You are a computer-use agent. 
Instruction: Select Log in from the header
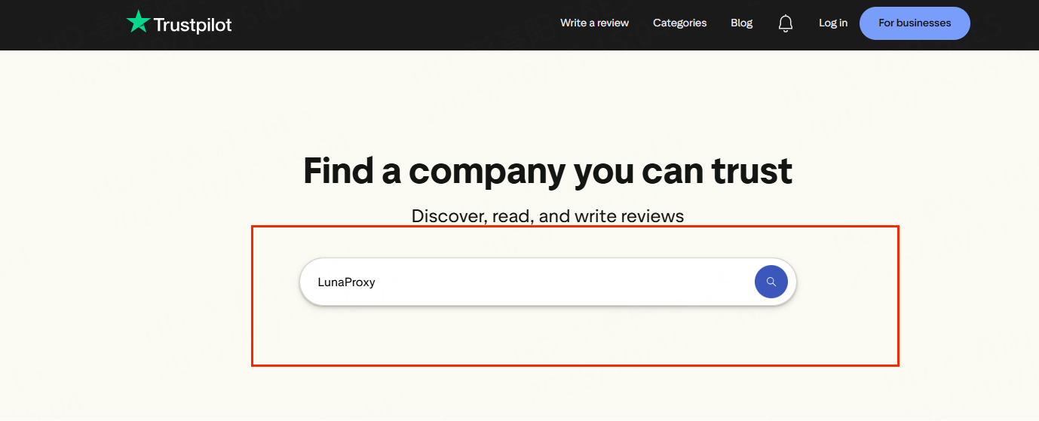click(832, 23)
